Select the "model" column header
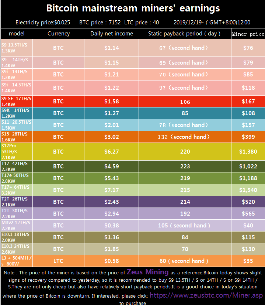 pyautogui.click(x=17, y=34)
